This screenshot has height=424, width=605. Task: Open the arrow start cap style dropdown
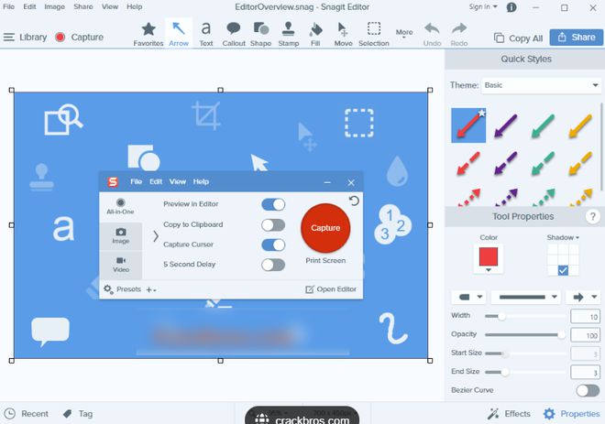pos(468,297)
